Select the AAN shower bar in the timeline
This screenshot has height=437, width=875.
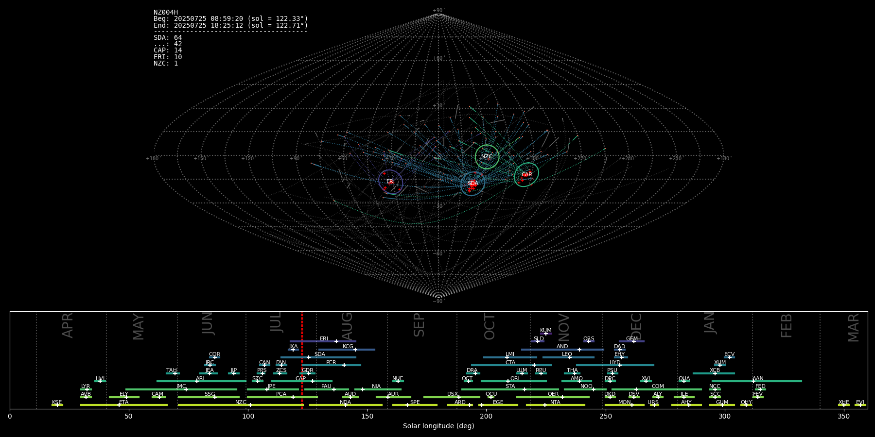(x=757, y=381)
